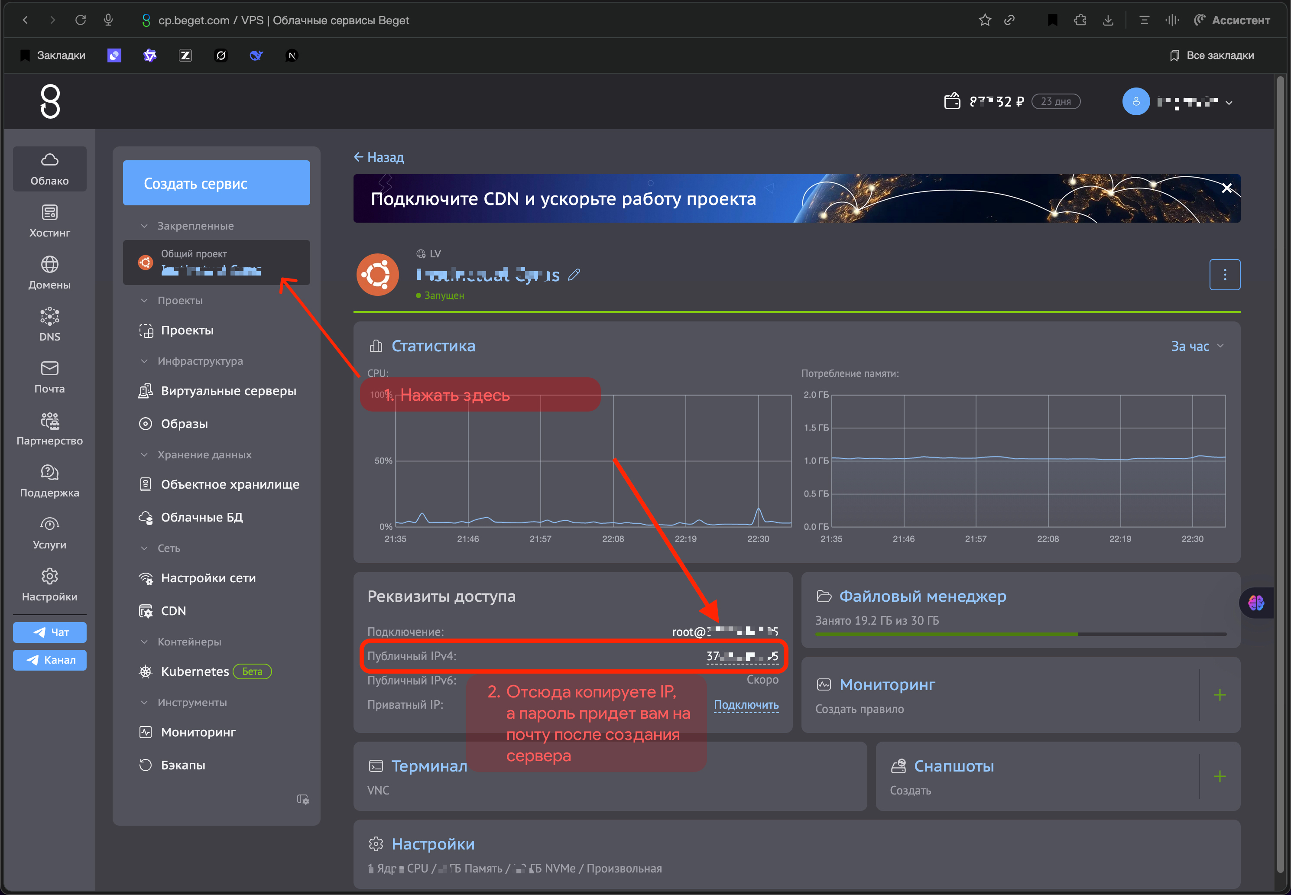The height and width of the screenshot is (895, 1291).
Task: Open the Файловый менеджер
Action: [x=922, y=597]
